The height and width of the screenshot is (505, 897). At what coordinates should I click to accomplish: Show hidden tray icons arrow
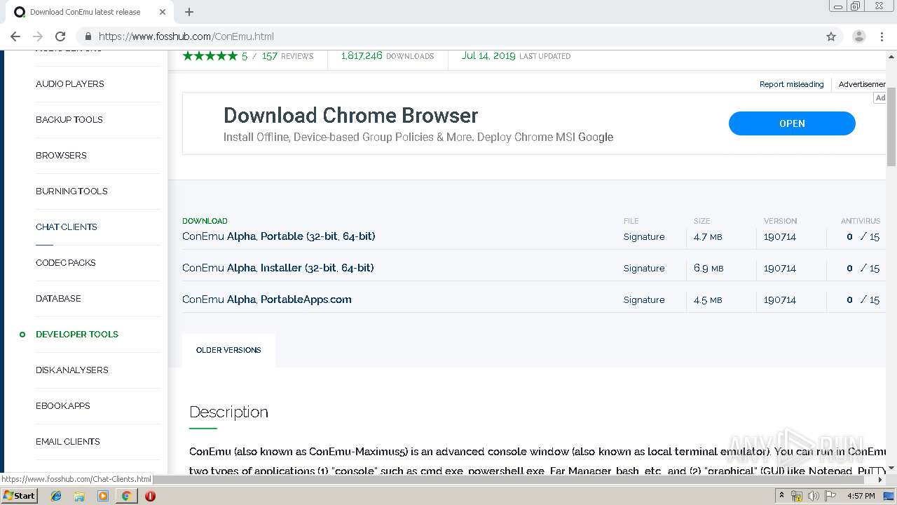(x=781, y=496)
